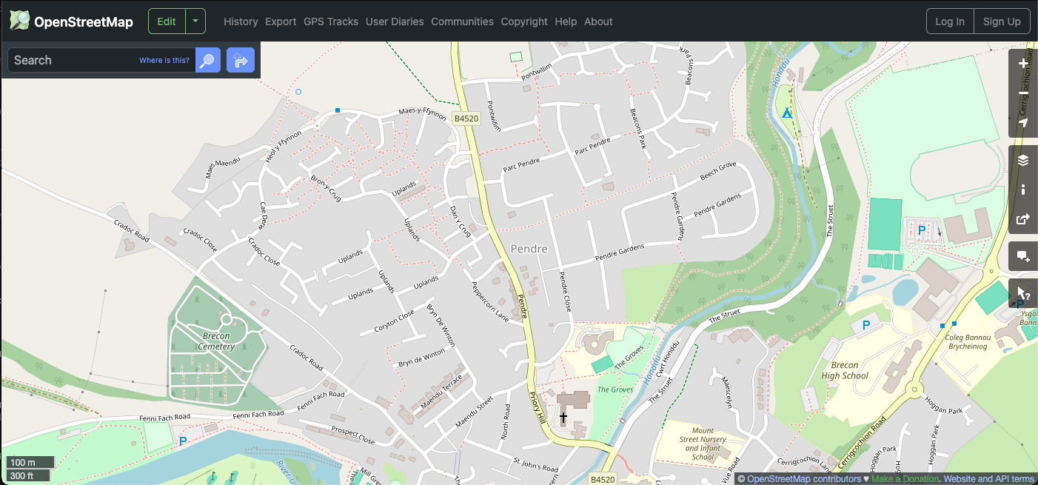The width and height of the screenshot is (1038, 485).
Task: Click the 'Maendu Street' label
Action: [474, 413]
